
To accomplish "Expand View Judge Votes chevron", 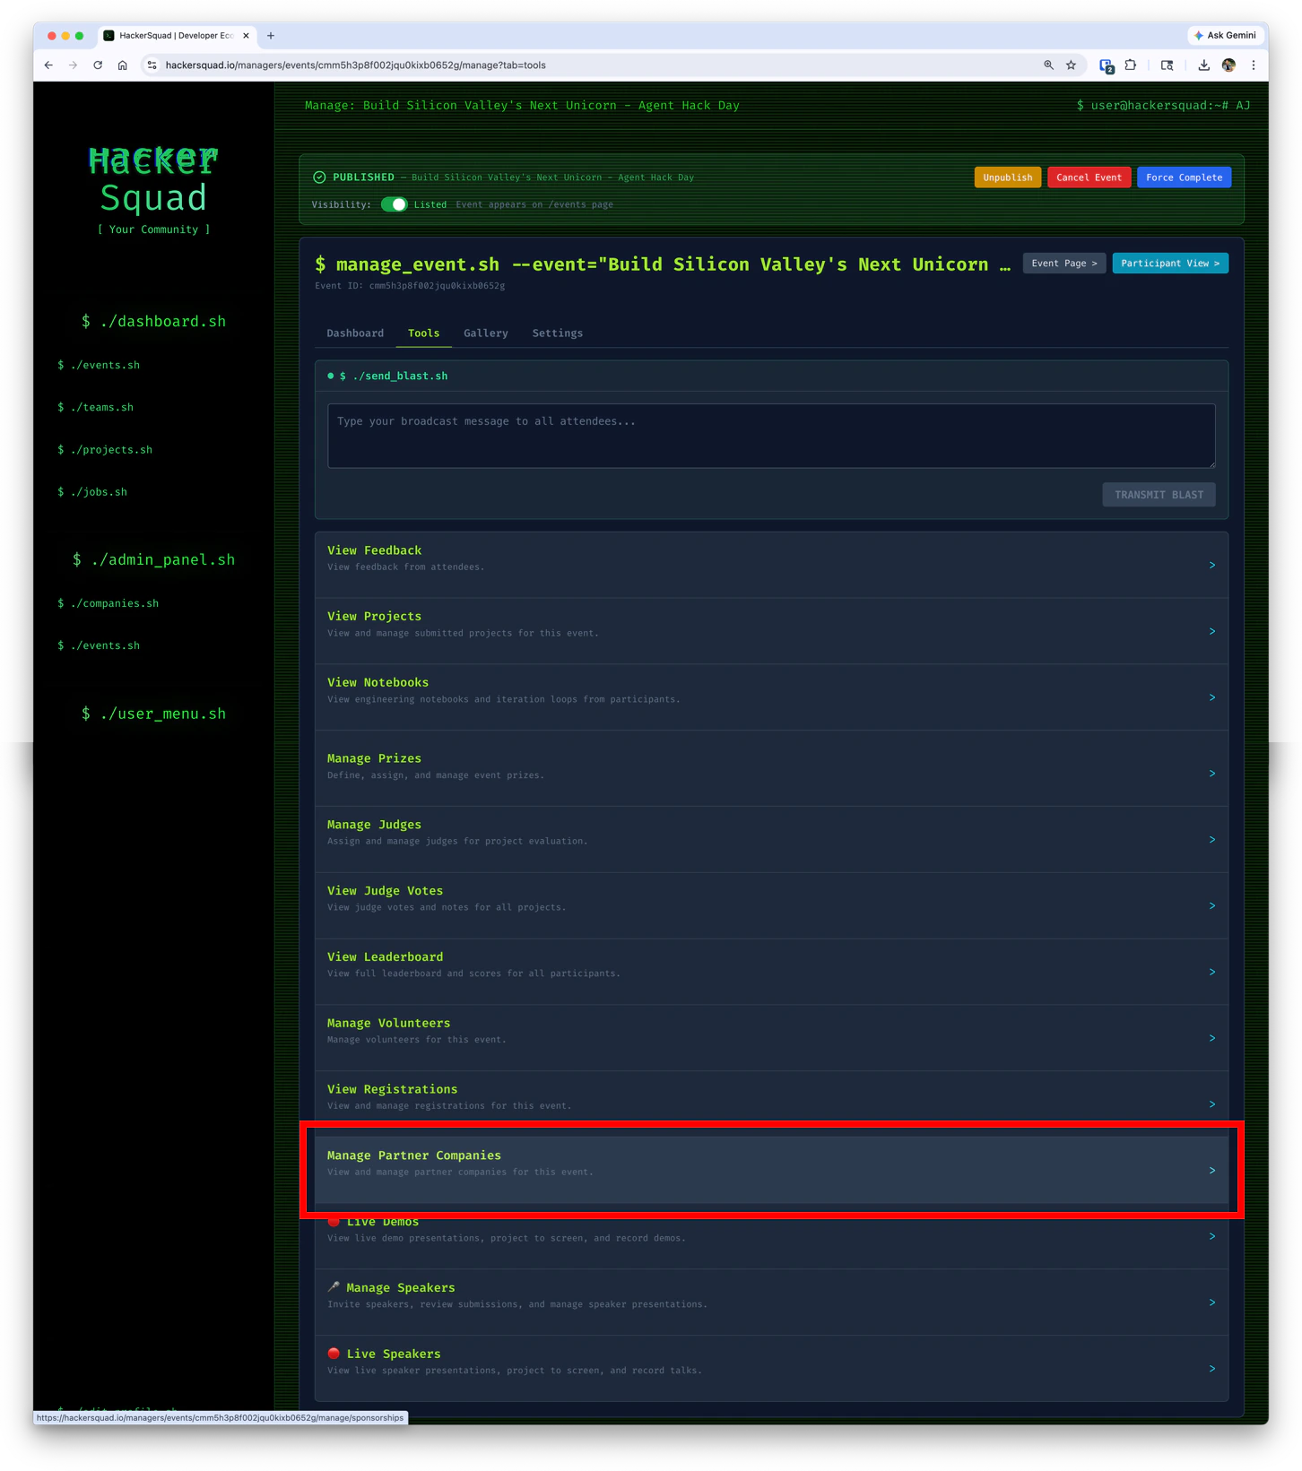I will click(x=1211, y=906).
